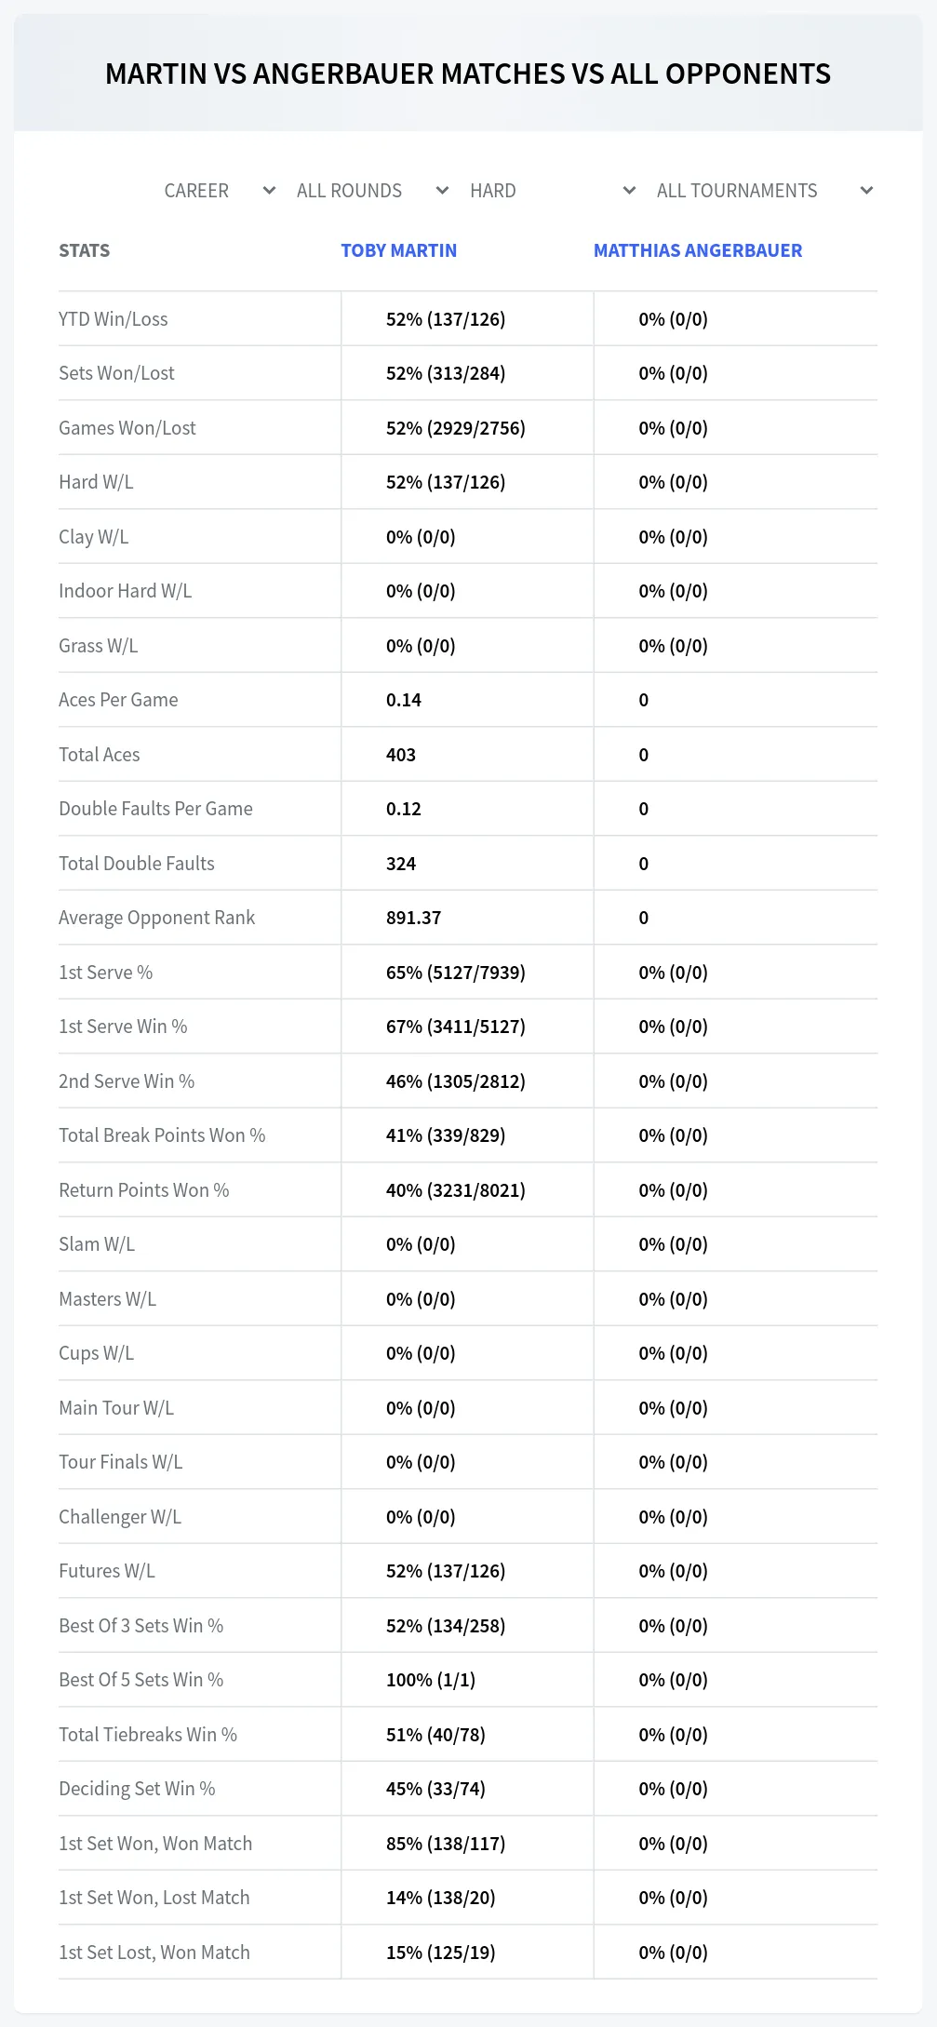Click the chevron next to CAREER
Image resolution: width=937 pixels, height=2027 pixels.
(x=269, y=191)
